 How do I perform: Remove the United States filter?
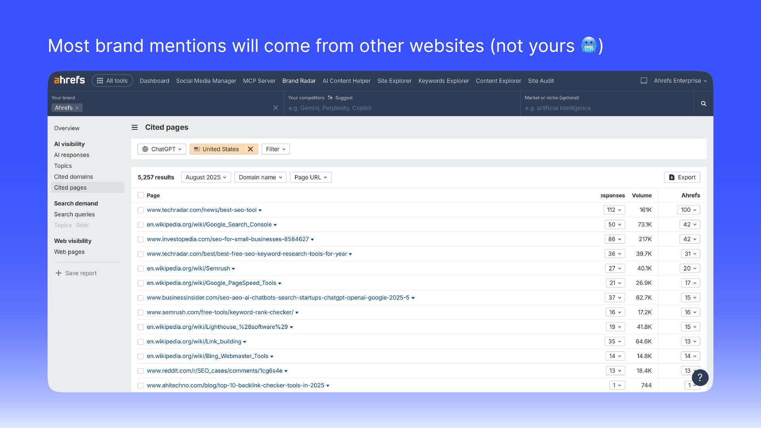pos(250,149)
